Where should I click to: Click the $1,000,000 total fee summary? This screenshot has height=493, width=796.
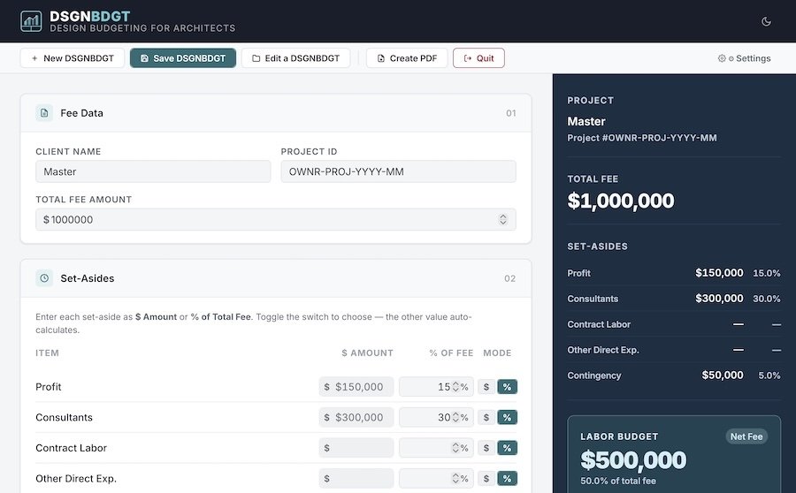(x=620, y=201)
